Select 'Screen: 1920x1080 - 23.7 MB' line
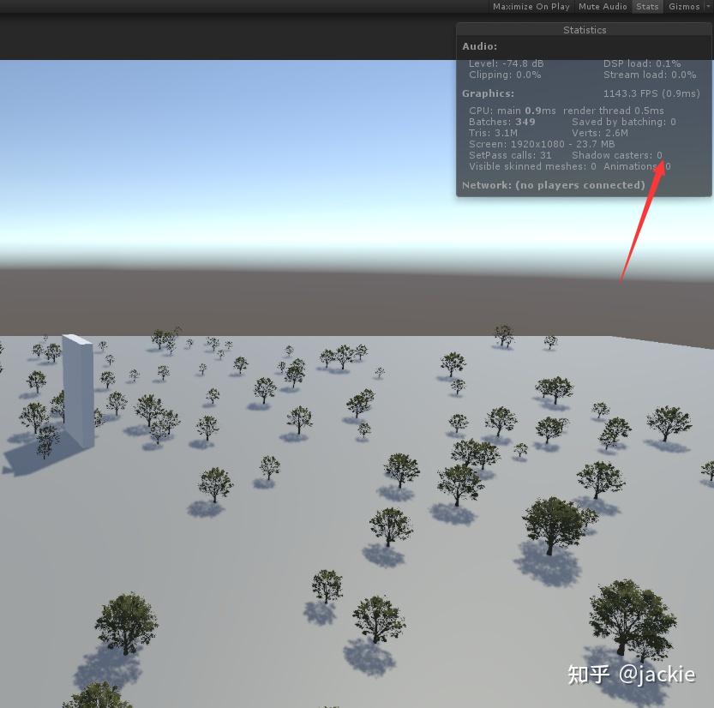 pyautogui.click(x=542, y=144)
